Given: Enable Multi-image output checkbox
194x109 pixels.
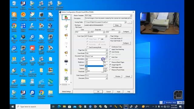Looking at the screenshot, I should click(x=110, y=67).
